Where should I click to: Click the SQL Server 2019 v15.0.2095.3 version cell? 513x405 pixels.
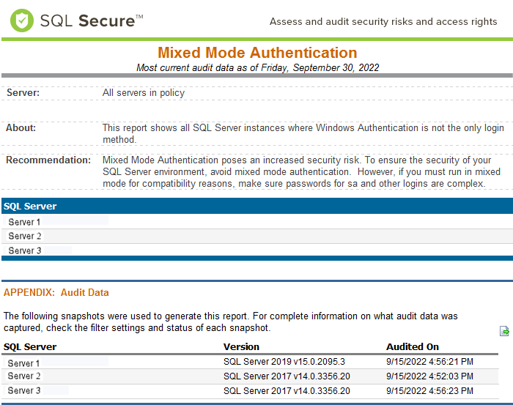[284, 362]
